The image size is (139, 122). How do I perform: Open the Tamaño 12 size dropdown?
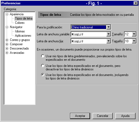point(134,34)
